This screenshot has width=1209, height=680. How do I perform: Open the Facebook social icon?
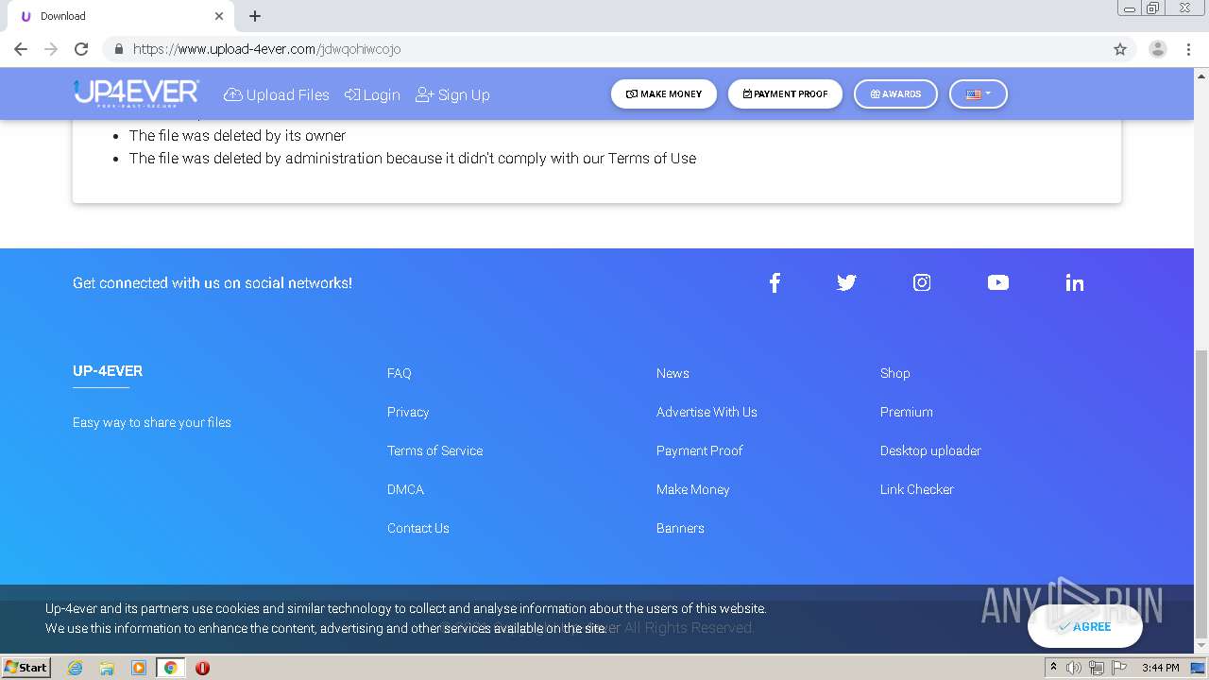pyautogui.click(x=775, y=282)
